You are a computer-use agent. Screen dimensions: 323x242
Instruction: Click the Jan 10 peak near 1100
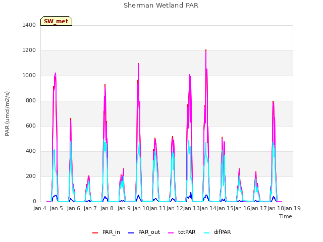(138, 64)
